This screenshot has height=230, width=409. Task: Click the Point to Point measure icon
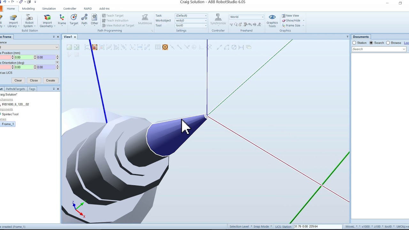[x=219, y=47]
